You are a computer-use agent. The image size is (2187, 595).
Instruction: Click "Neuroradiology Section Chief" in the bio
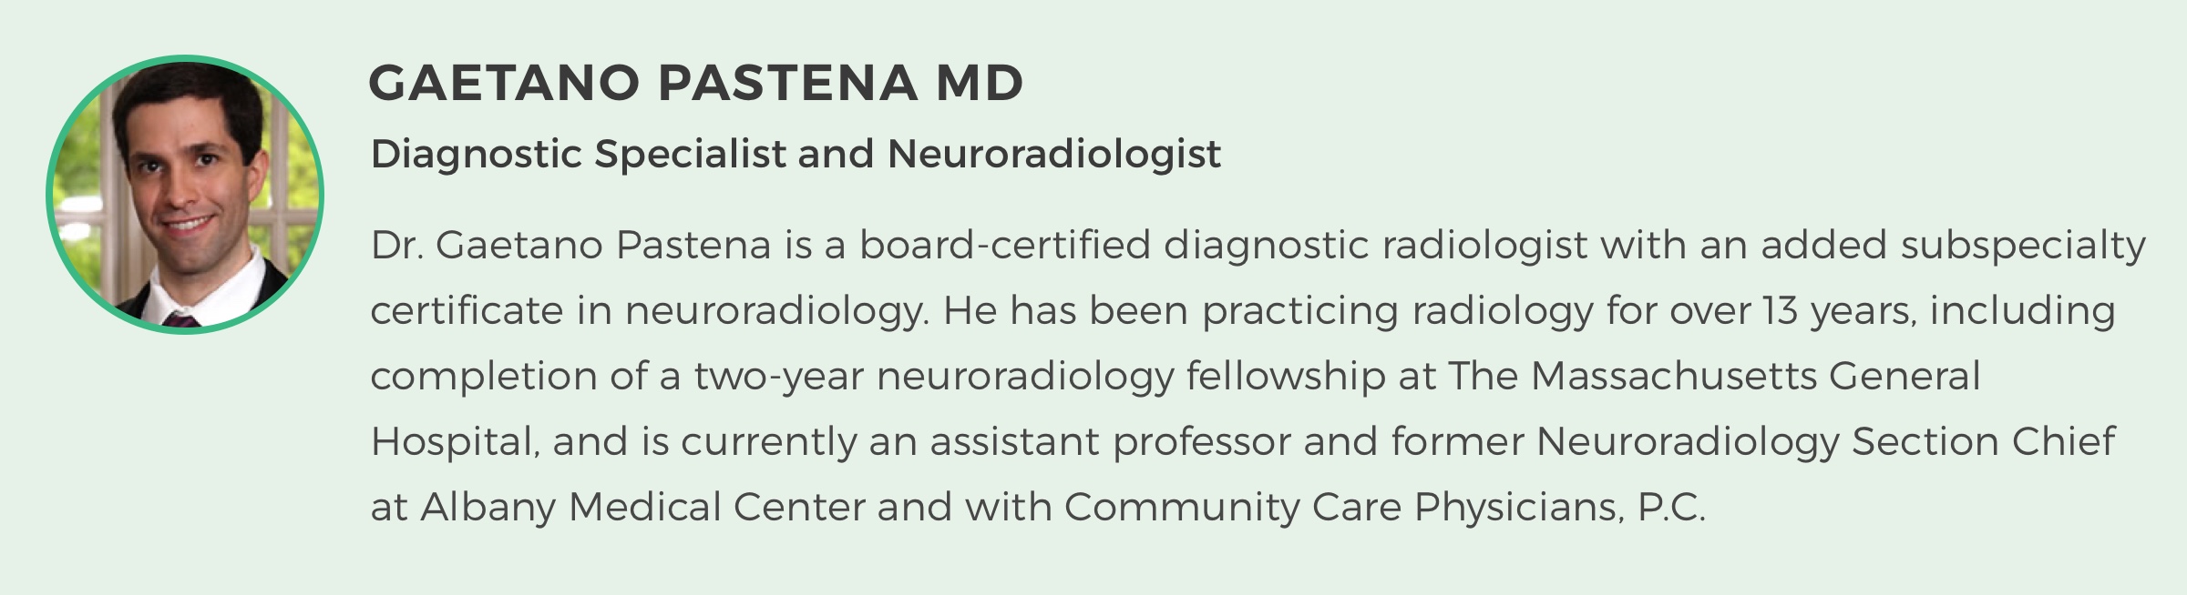(1825, 442)
